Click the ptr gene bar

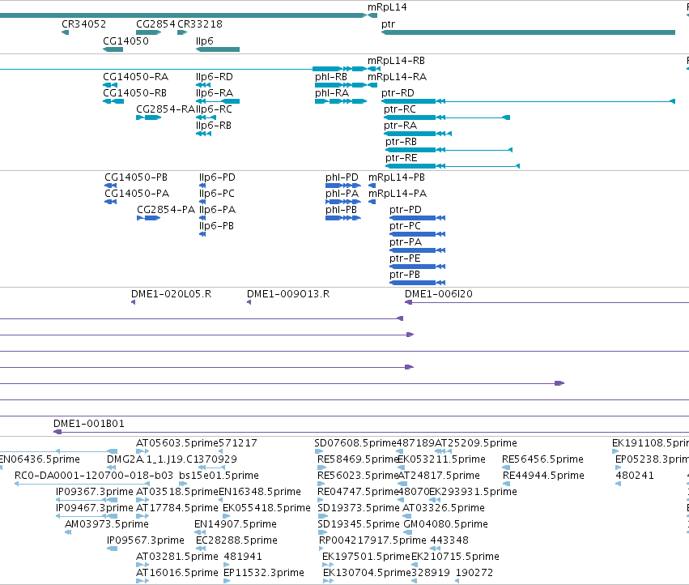[x=528, y=32]
